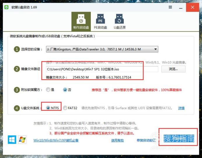This screenshot has height=158, width=202.
Task: Click the 软媒U盘启动 1.69 title text
Action: click(x=24, y=7)
